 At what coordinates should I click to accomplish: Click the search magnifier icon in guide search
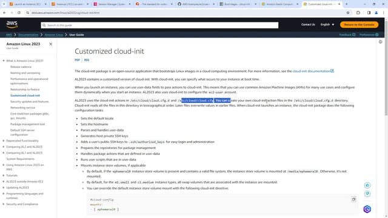pyautogui.click(x=44, y=25)
